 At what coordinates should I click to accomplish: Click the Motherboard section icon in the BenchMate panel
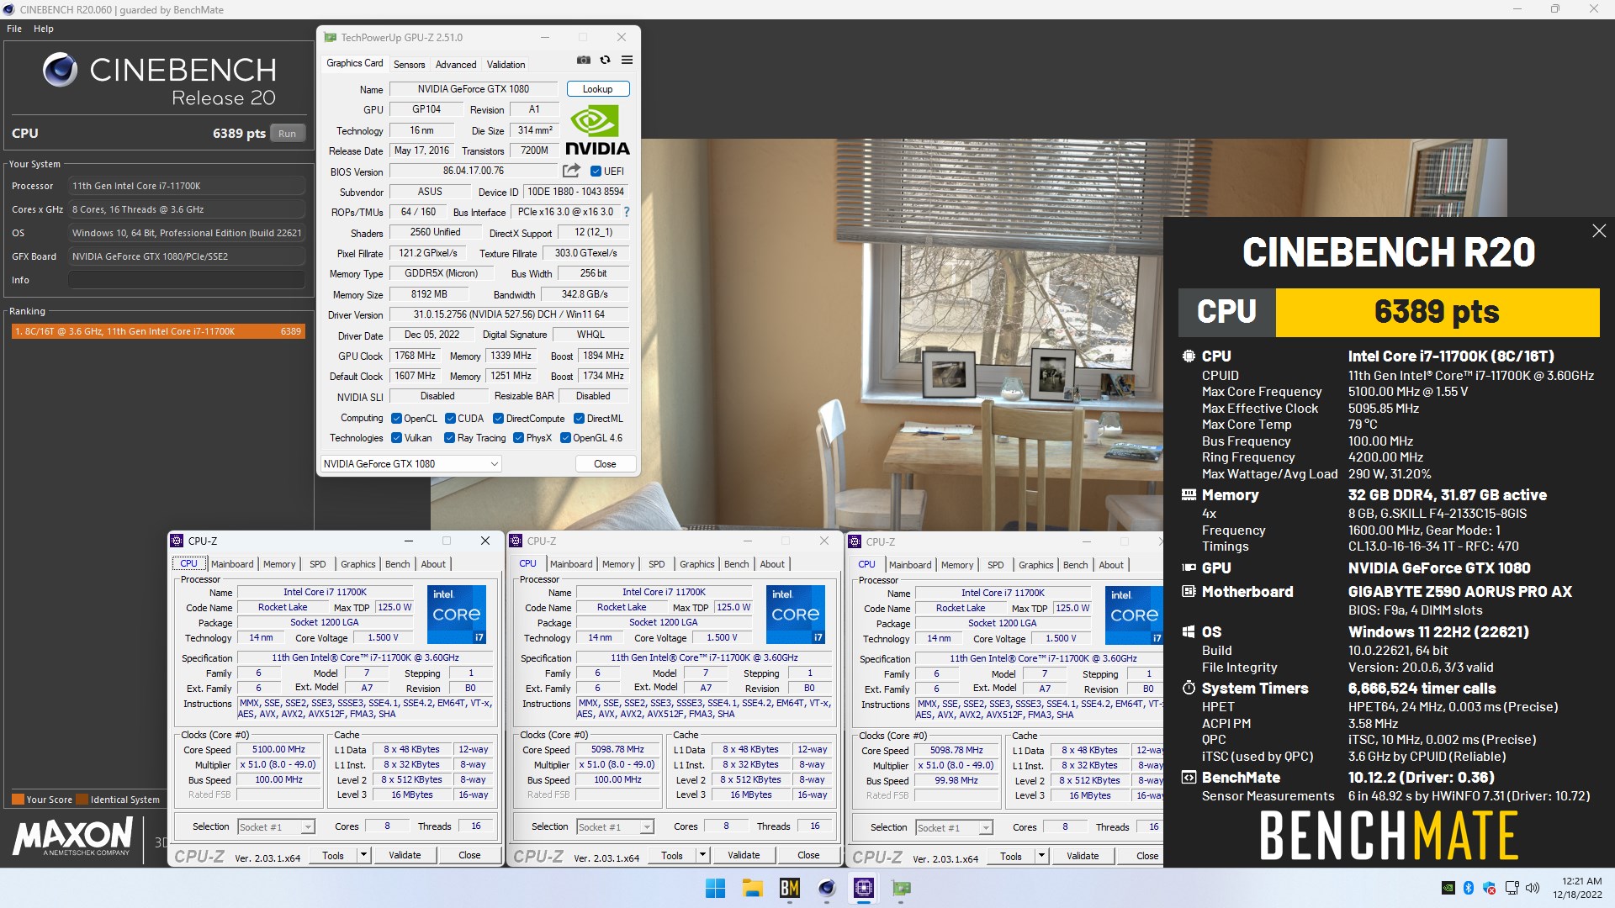pyautogui.click(x=1189, y=592)
